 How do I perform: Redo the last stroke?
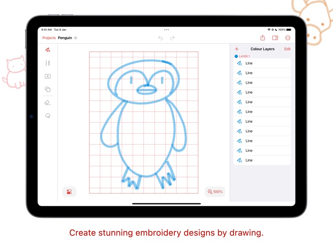click(172, 38)
